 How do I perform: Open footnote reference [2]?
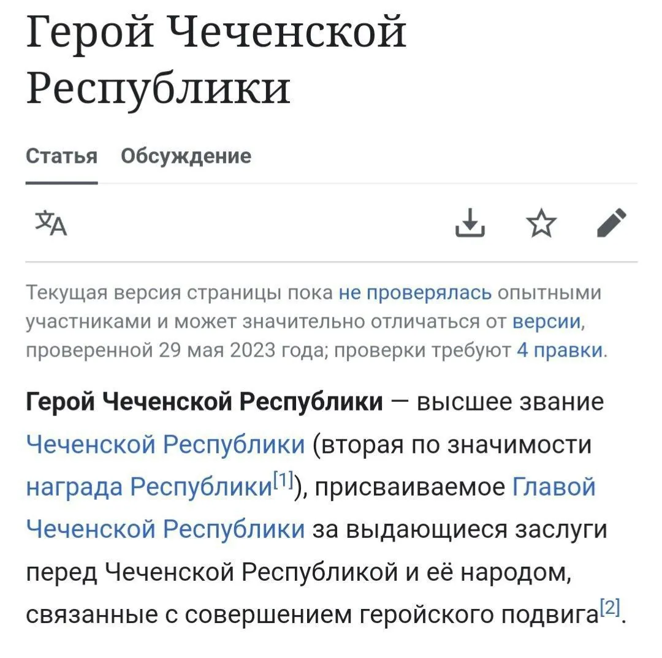[x=609, y=607]
